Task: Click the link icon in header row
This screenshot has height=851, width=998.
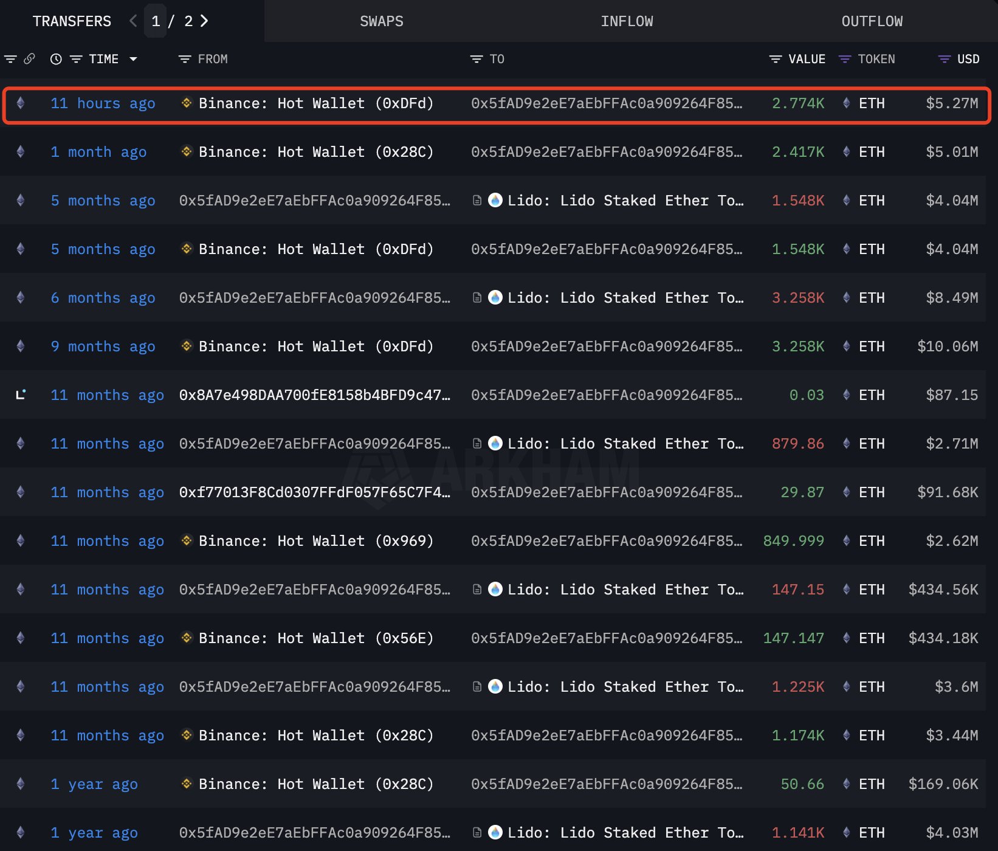Action: (x=29, y=59)
